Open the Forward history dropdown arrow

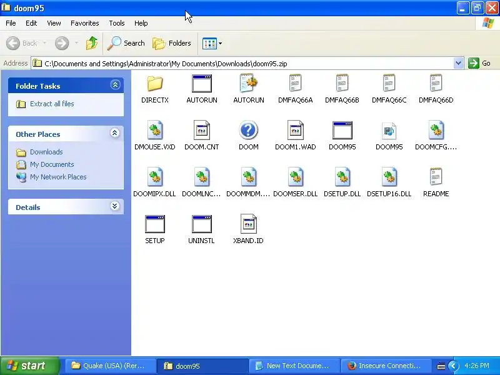point(76,43)
